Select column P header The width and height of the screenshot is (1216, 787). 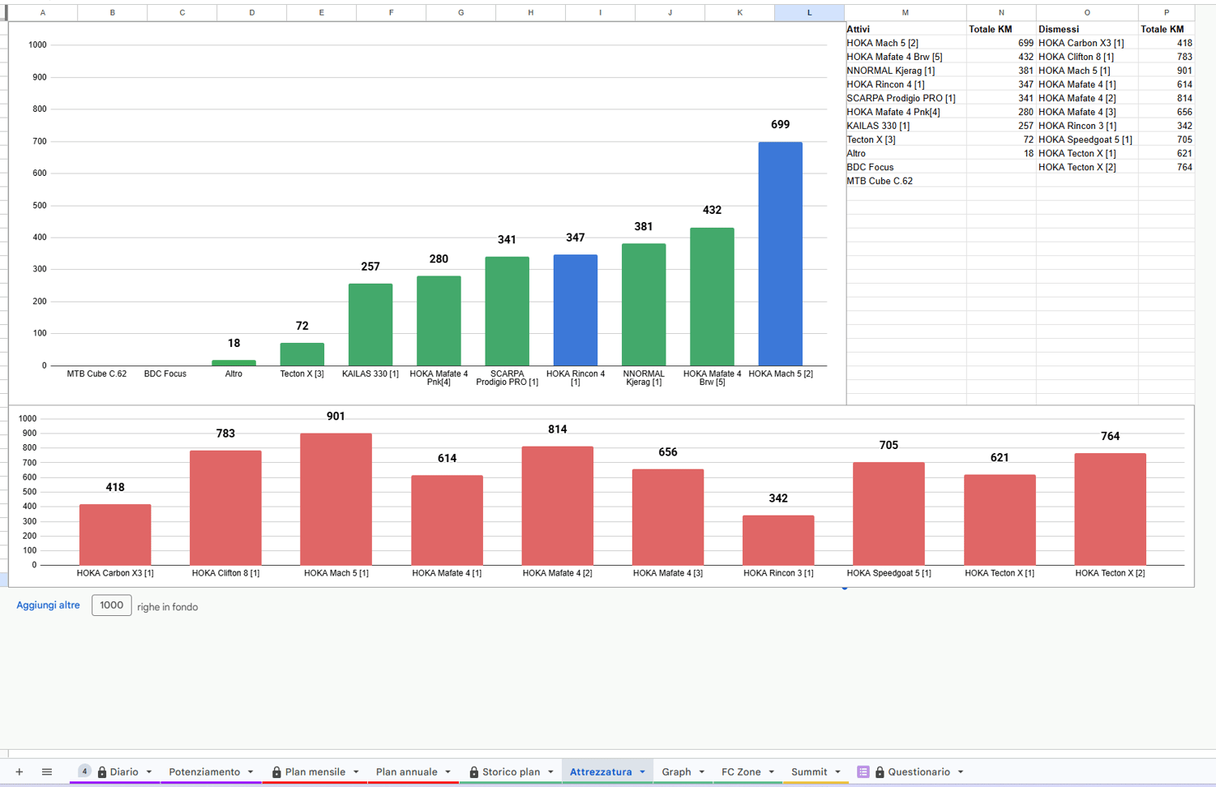1167,13
